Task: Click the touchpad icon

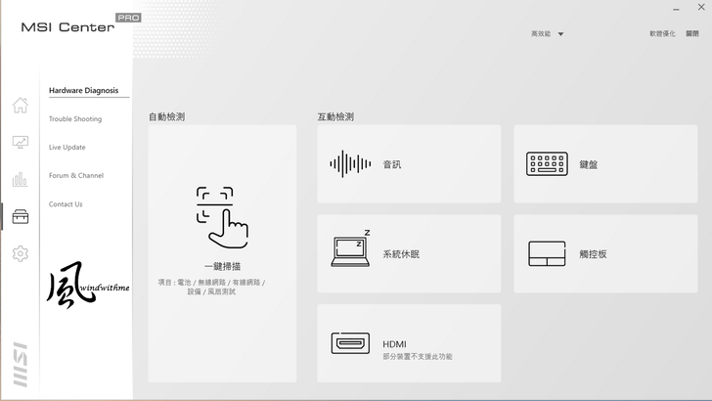Action: [547, 253]
